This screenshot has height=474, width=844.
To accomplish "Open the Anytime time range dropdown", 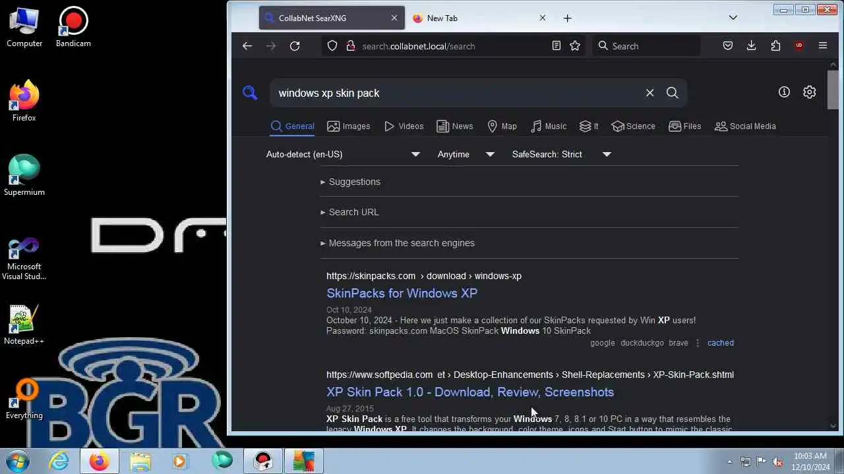I will (466, 154).
